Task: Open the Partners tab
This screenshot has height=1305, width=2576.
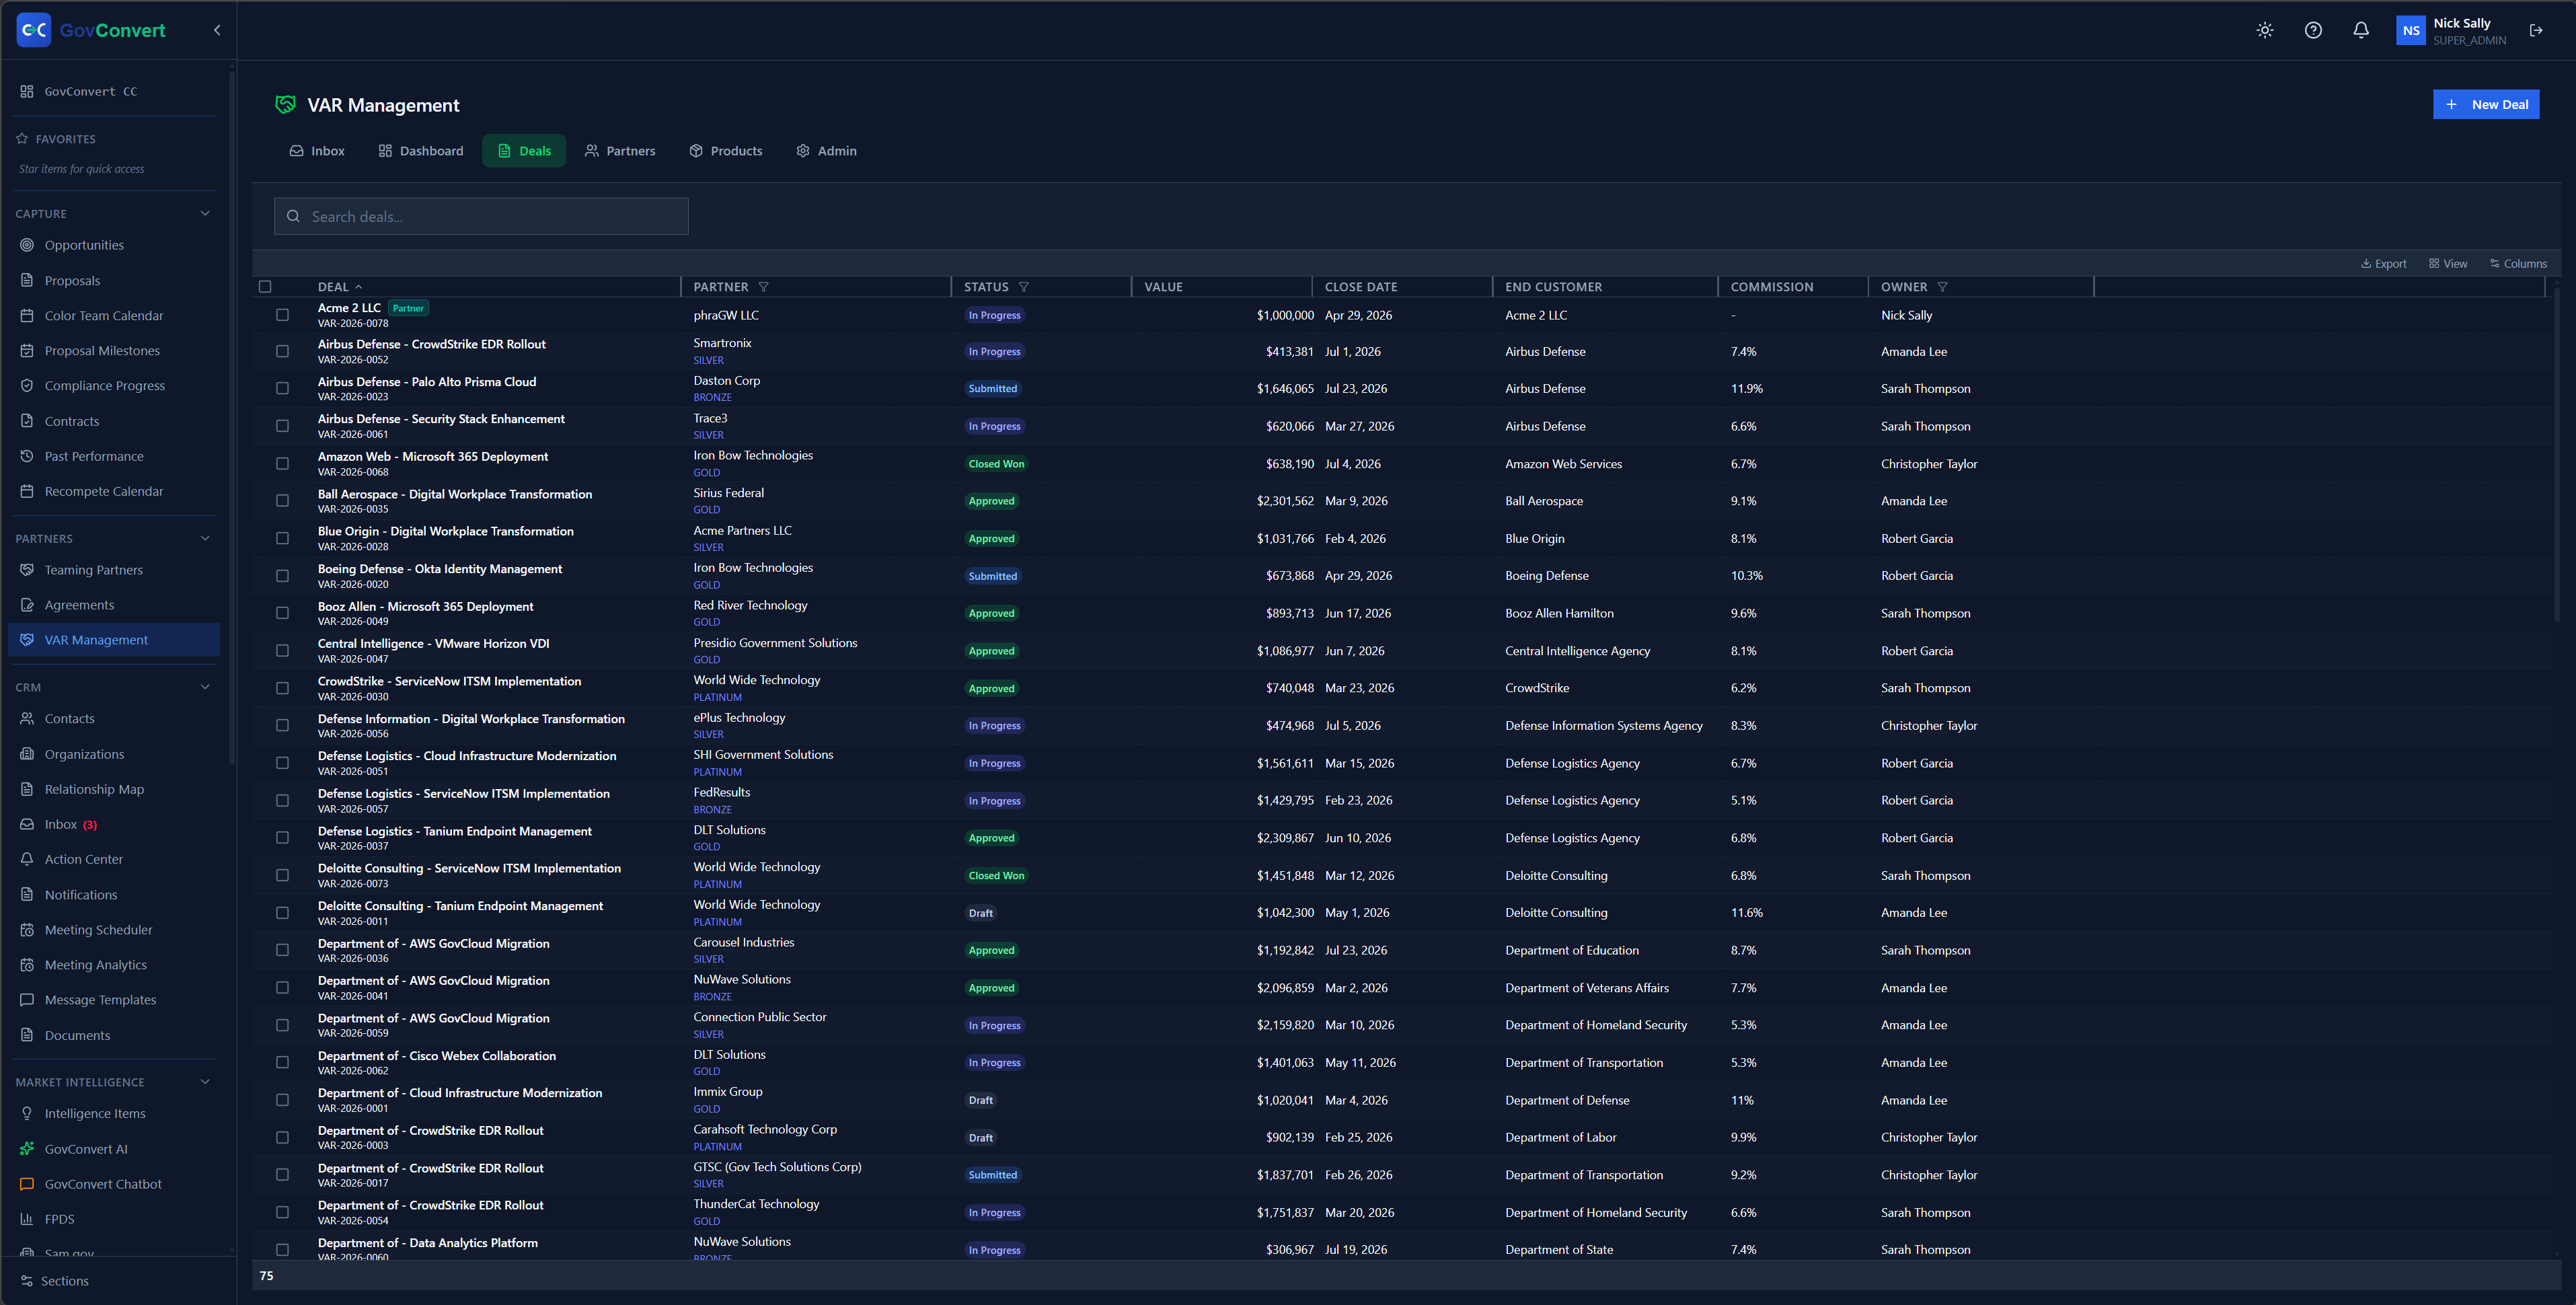Action: (620, 151)
